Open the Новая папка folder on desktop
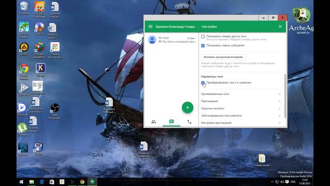Viewport: 330px width, 186px height. click(262, 160)
